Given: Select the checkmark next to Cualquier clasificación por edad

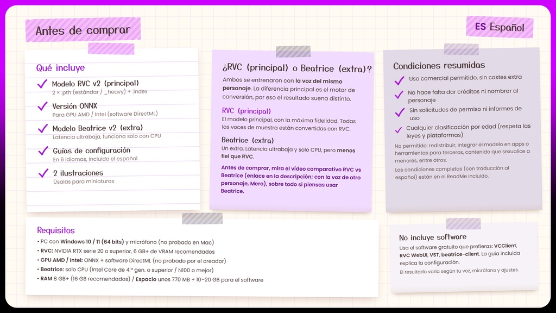Looking at the screenshot, I should (x=398, y=130).
